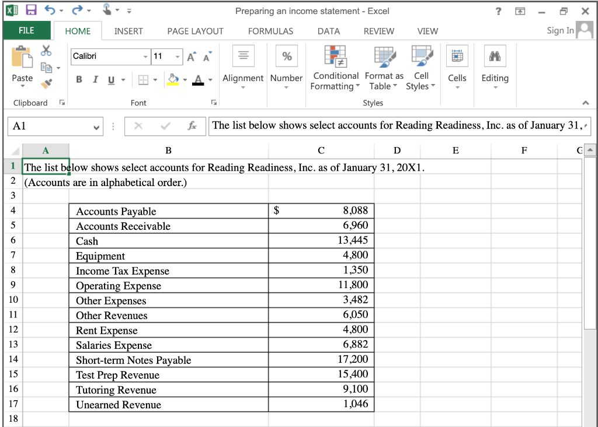Click the Help question mark button
598x427 pixels.
click(498, 10)
